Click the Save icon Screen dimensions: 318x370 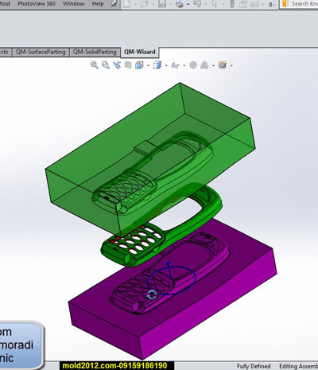pos(162,4)
